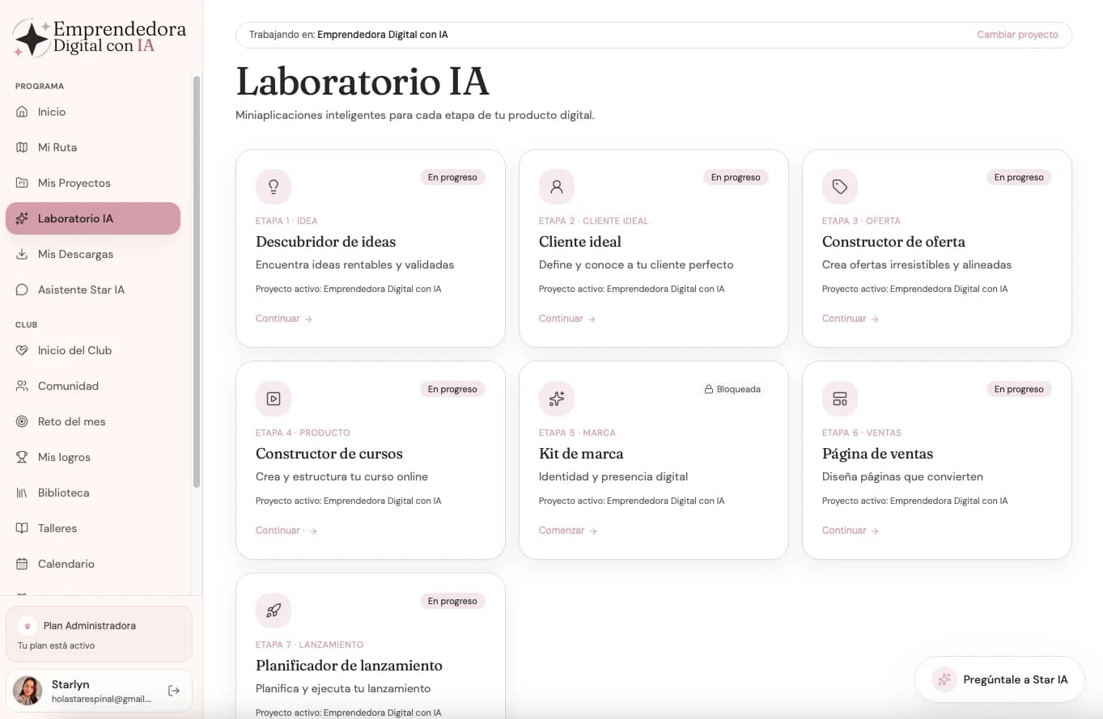Click the ETAPA 5 · MARCA label
Screen dimensions: 1103x719
(577, 433)
